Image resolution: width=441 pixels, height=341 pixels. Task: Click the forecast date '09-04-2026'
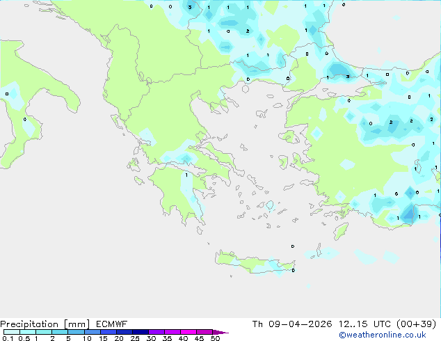coord(300,324)
